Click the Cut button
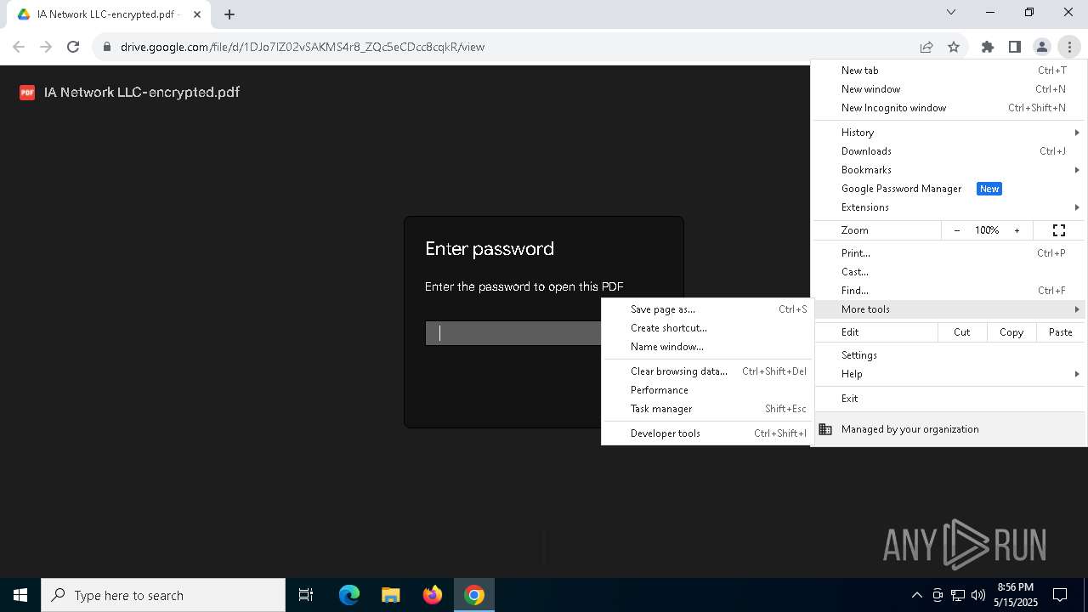The image size is (1088, 612). 962,332
